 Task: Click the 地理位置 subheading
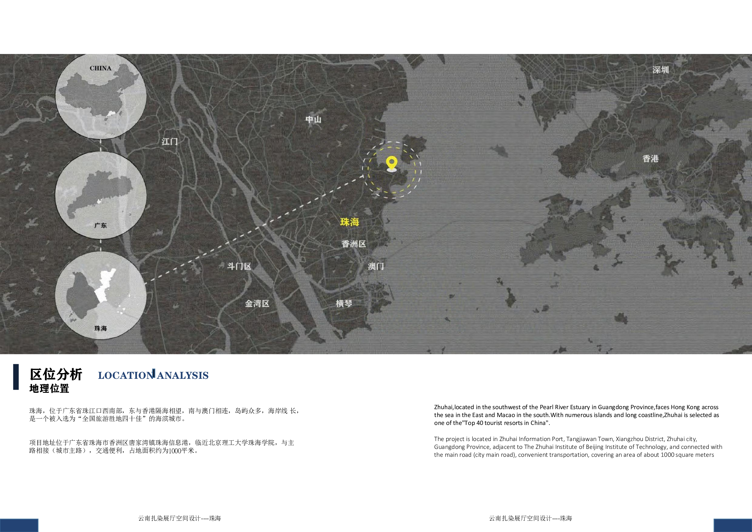click(x=49, y=389)
